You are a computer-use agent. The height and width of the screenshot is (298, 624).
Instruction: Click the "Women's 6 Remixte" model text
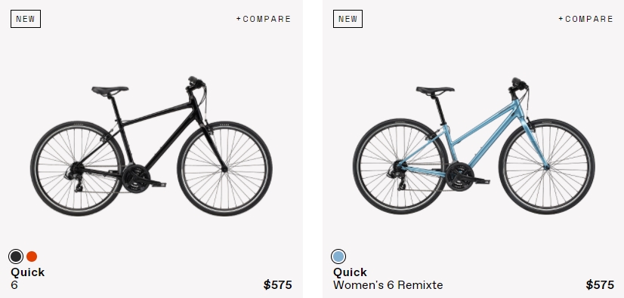point(388,285)
